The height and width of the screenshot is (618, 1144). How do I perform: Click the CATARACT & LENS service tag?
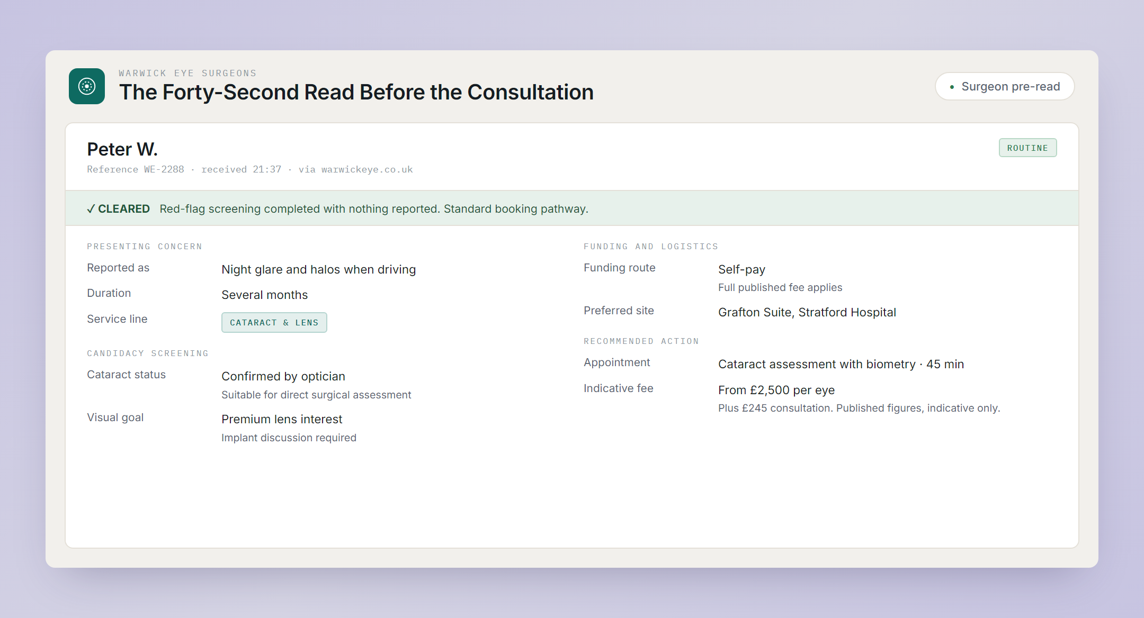(x=274, y=323)
